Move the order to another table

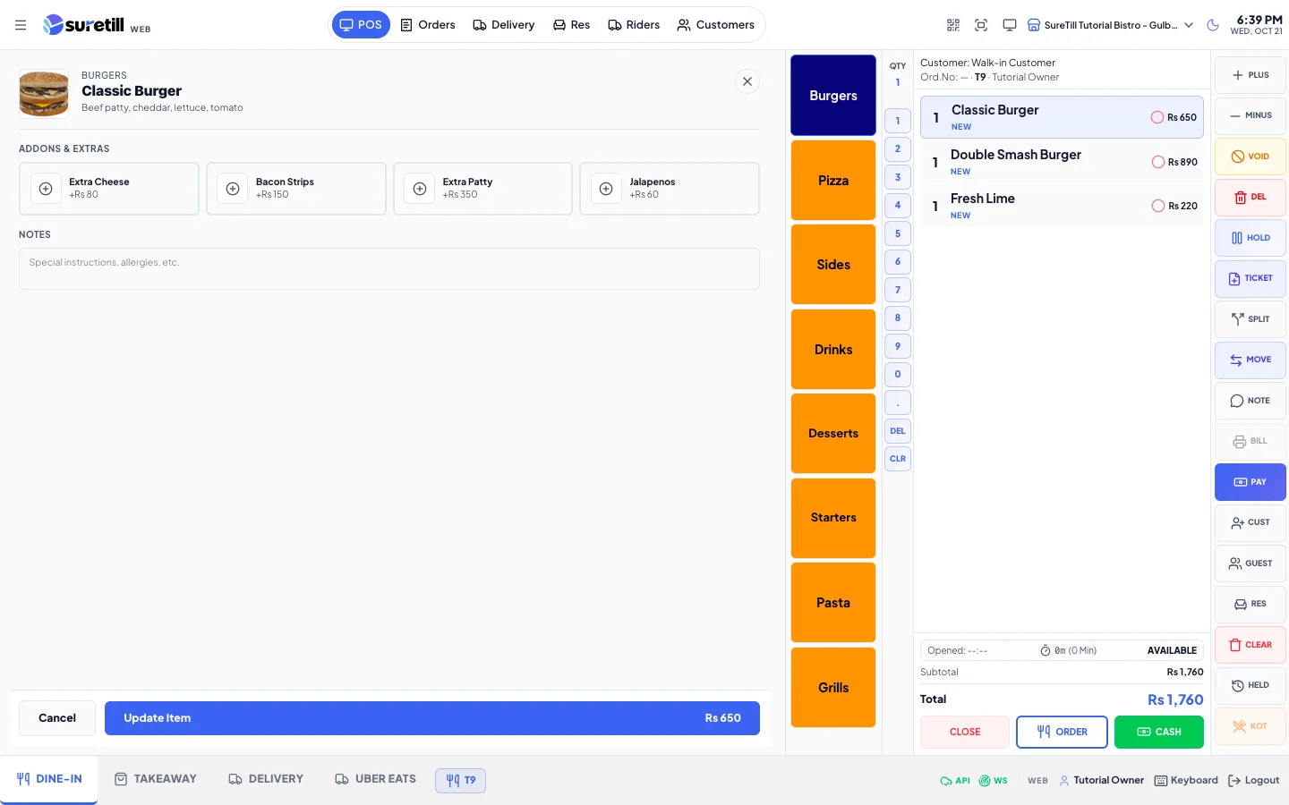1251,360
